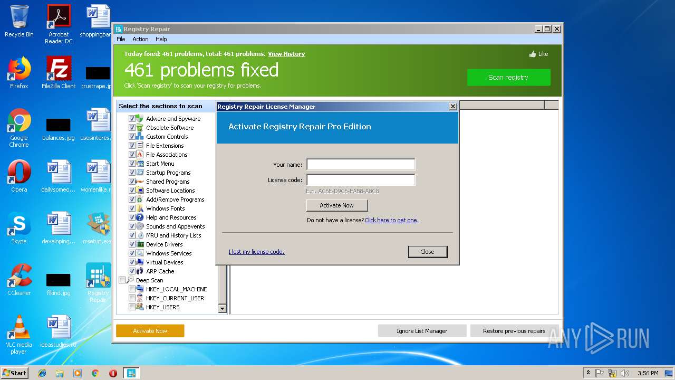Open the VLC media player desktop icon
The width and height of the screenshot is (675, 380).
tap(19, 335)
